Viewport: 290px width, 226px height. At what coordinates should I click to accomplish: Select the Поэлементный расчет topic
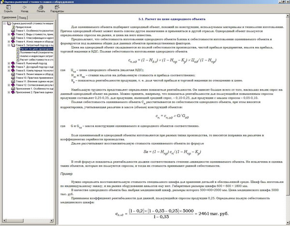(x=37, y=52)
